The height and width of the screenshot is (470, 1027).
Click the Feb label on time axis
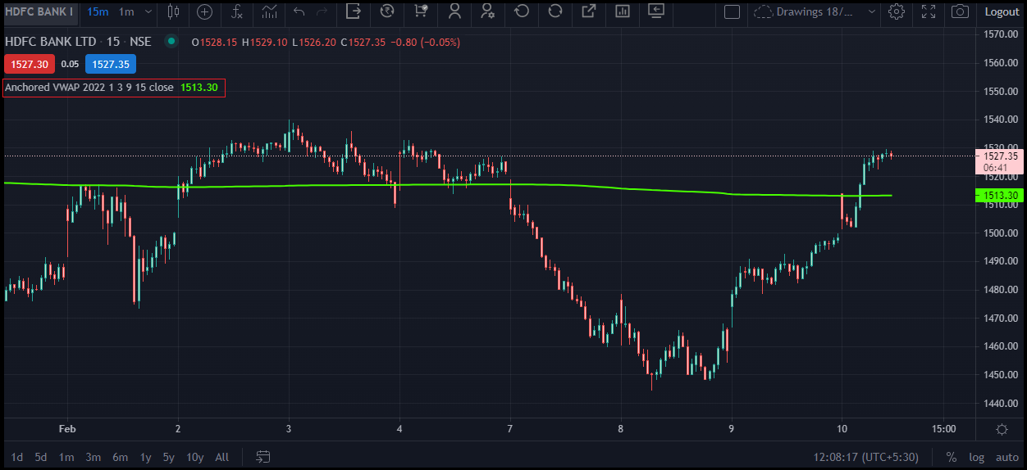67,429
